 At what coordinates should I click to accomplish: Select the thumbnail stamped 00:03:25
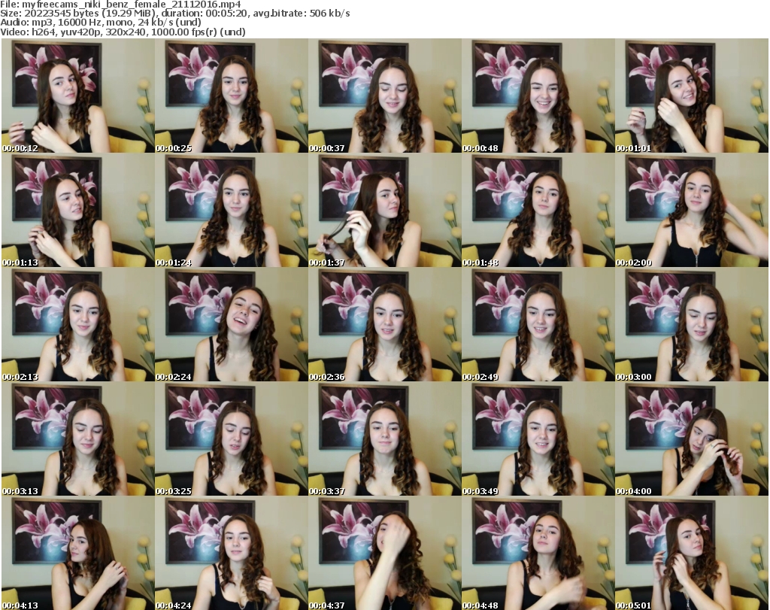(232, 439)
